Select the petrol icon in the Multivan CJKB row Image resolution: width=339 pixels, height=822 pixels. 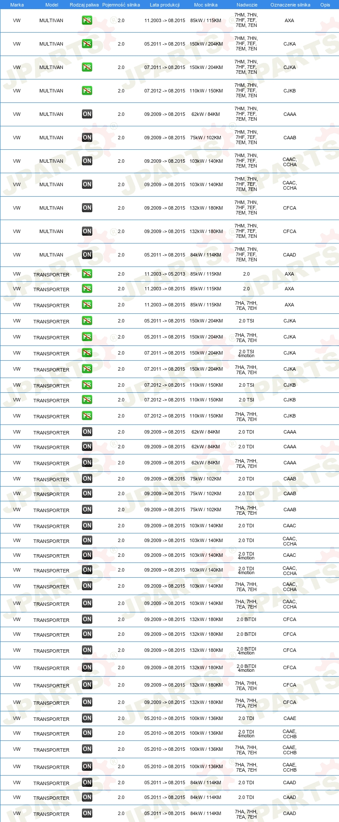click(87, 91)
